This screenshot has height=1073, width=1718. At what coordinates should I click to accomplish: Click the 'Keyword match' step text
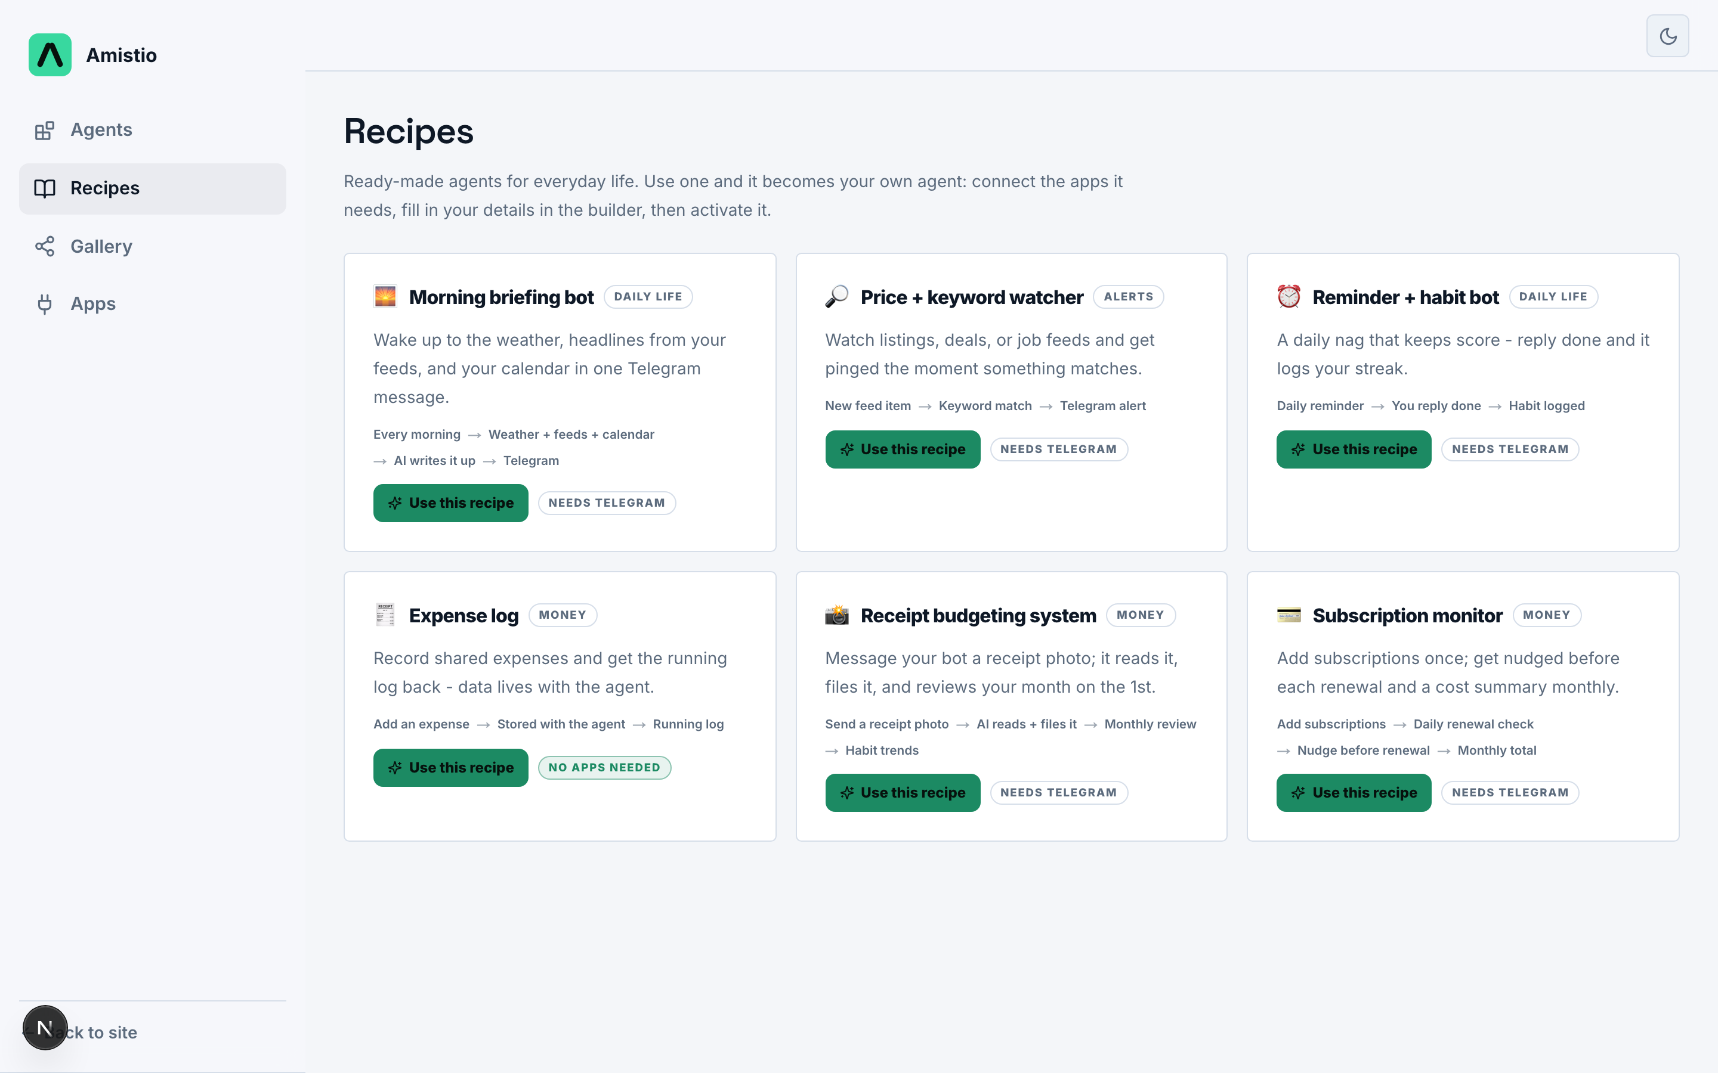coord(985,406)
